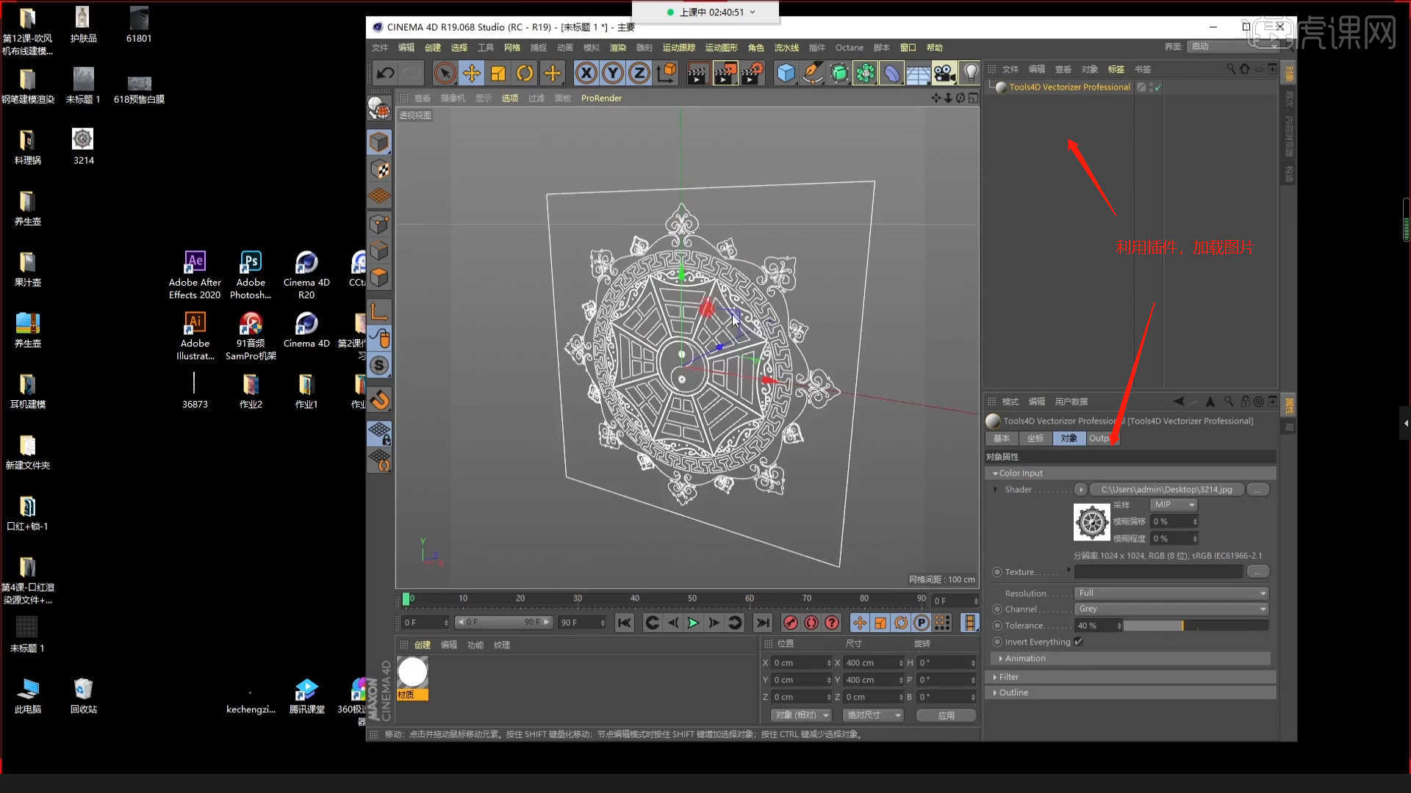
Task: Open the 渲染 menu
Action: (x=618, y=48)
